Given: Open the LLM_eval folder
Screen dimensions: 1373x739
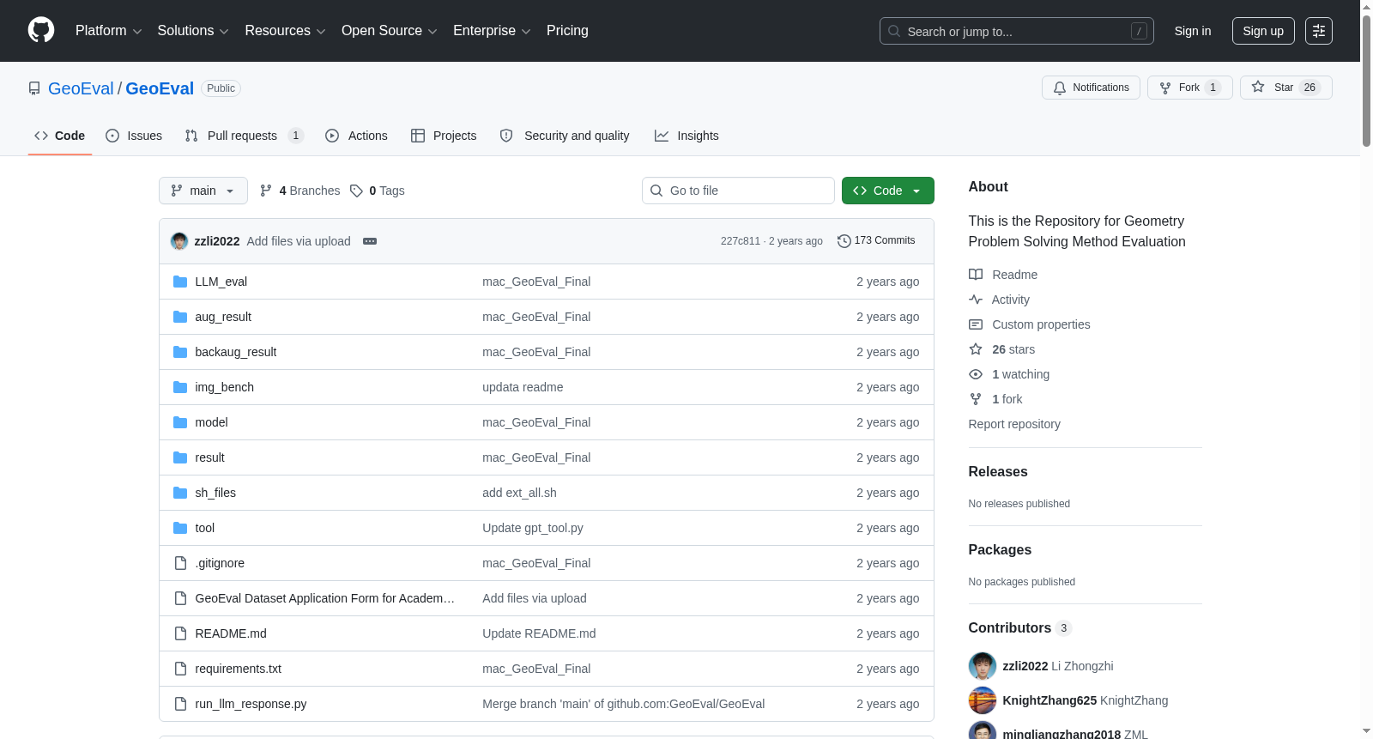Looking at the screenshot, I should click(221, 282).
